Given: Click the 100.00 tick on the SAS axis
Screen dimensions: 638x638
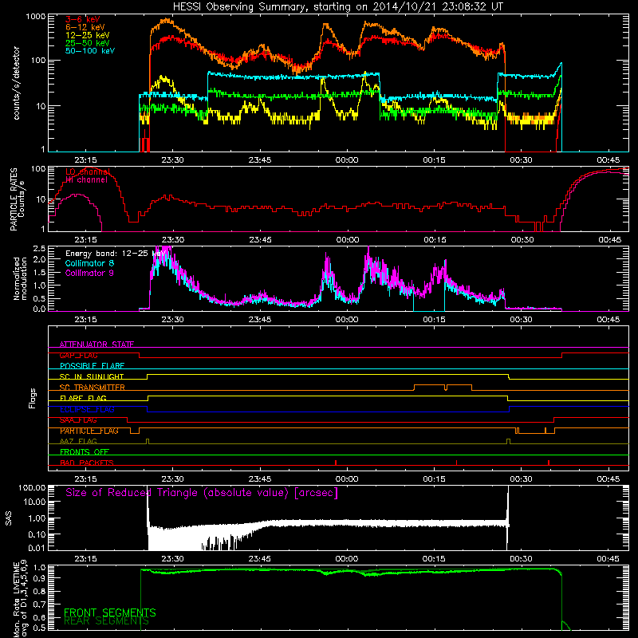Looking at the screenshot, I should click(x=32, y=488).
